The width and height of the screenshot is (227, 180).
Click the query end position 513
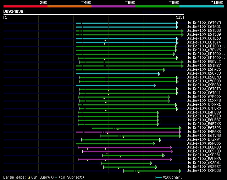click(179, 17)
